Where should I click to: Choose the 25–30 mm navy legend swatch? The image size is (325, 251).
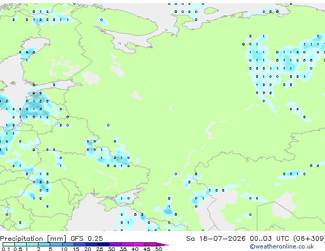(x=104, y=244)
